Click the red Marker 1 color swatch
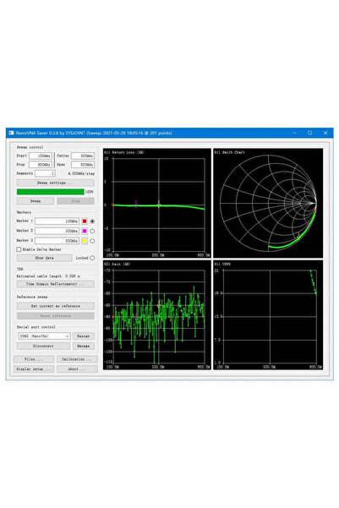The image size is (339, 508). (x=85, y=221)
